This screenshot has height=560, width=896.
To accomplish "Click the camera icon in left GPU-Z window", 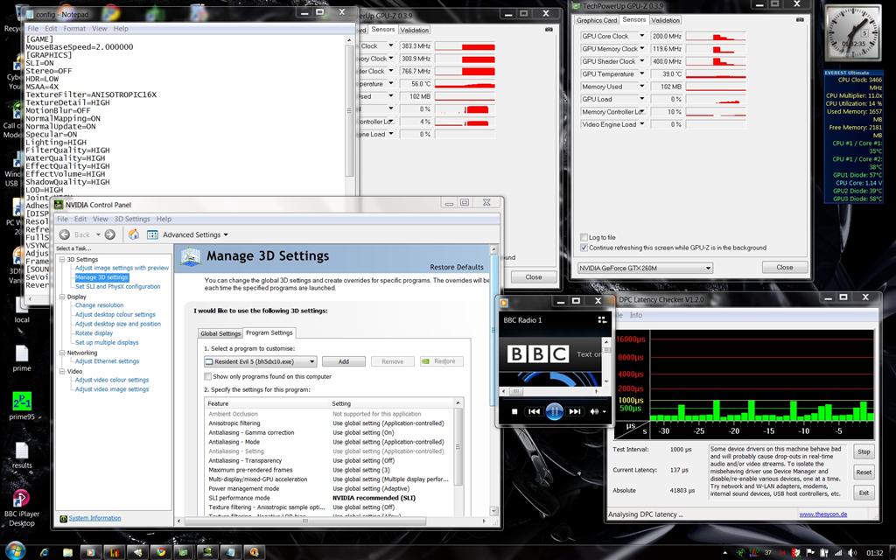I will 549,29.
